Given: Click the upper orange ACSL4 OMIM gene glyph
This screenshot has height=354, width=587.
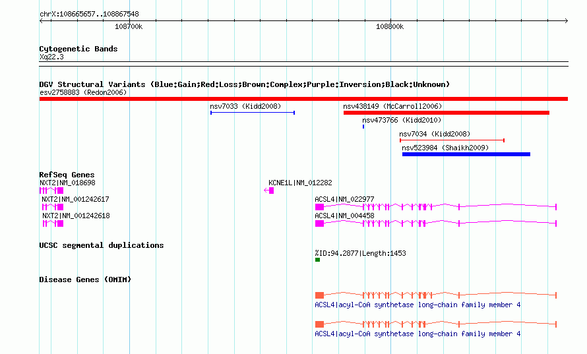Looking at the screenshot, I should (436, 295).
